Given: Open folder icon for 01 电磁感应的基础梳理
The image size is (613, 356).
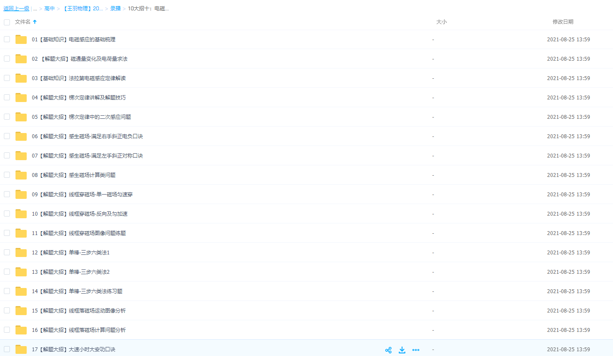Looking at the screenshot, I should pos(21,40).
